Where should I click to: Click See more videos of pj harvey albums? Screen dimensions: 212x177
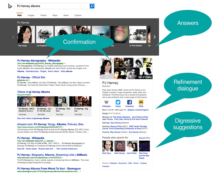(33, 118)
